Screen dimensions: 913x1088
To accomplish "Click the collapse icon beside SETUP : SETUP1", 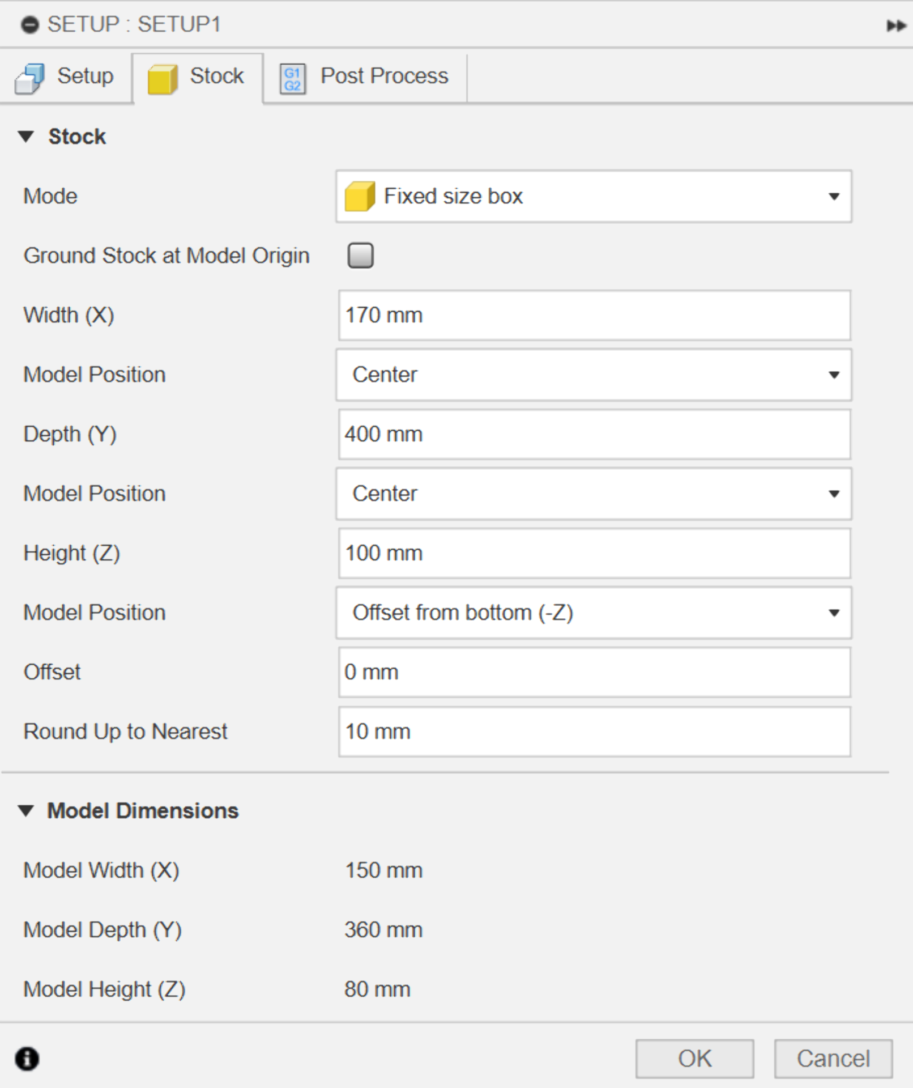I will coord(29,25).
